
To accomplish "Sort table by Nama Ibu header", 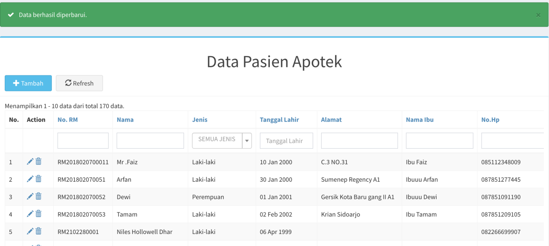I will pos(420,120).
